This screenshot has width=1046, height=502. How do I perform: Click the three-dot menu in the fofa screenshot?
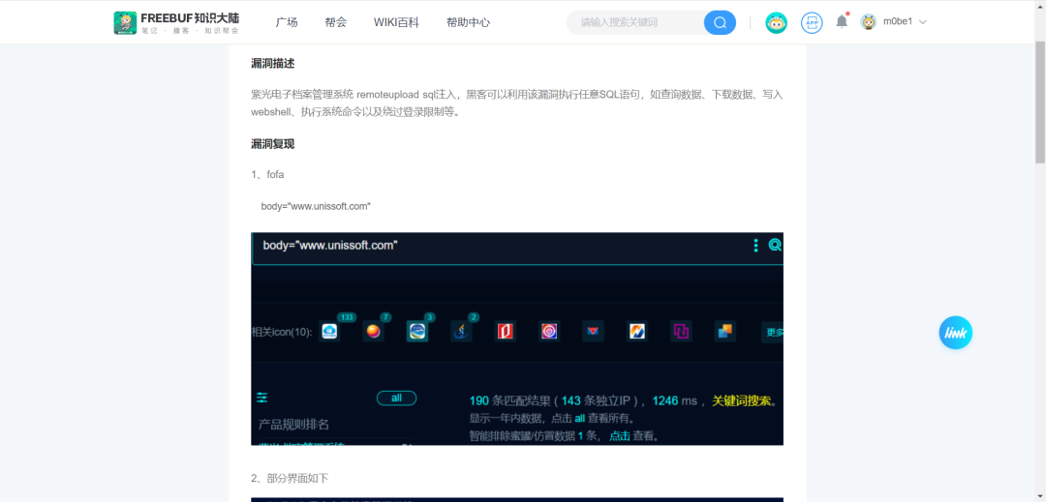coord(755,246)
